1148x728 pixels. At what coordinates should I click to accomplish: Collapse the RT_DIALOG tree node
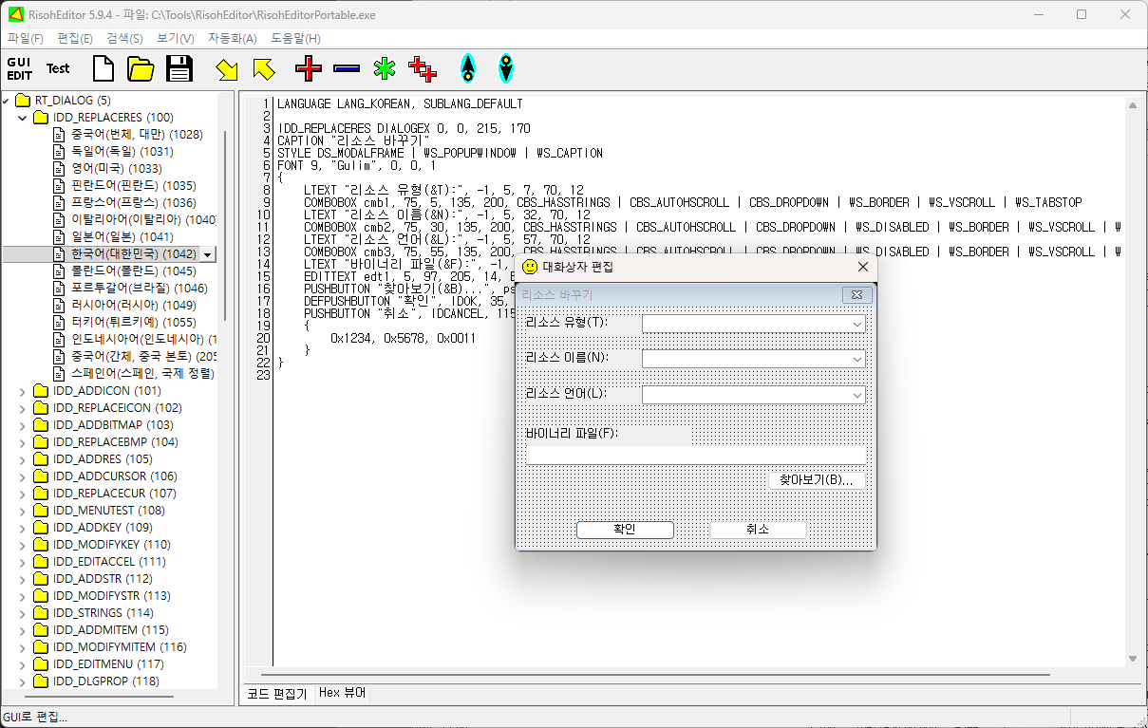click(7, 101)
